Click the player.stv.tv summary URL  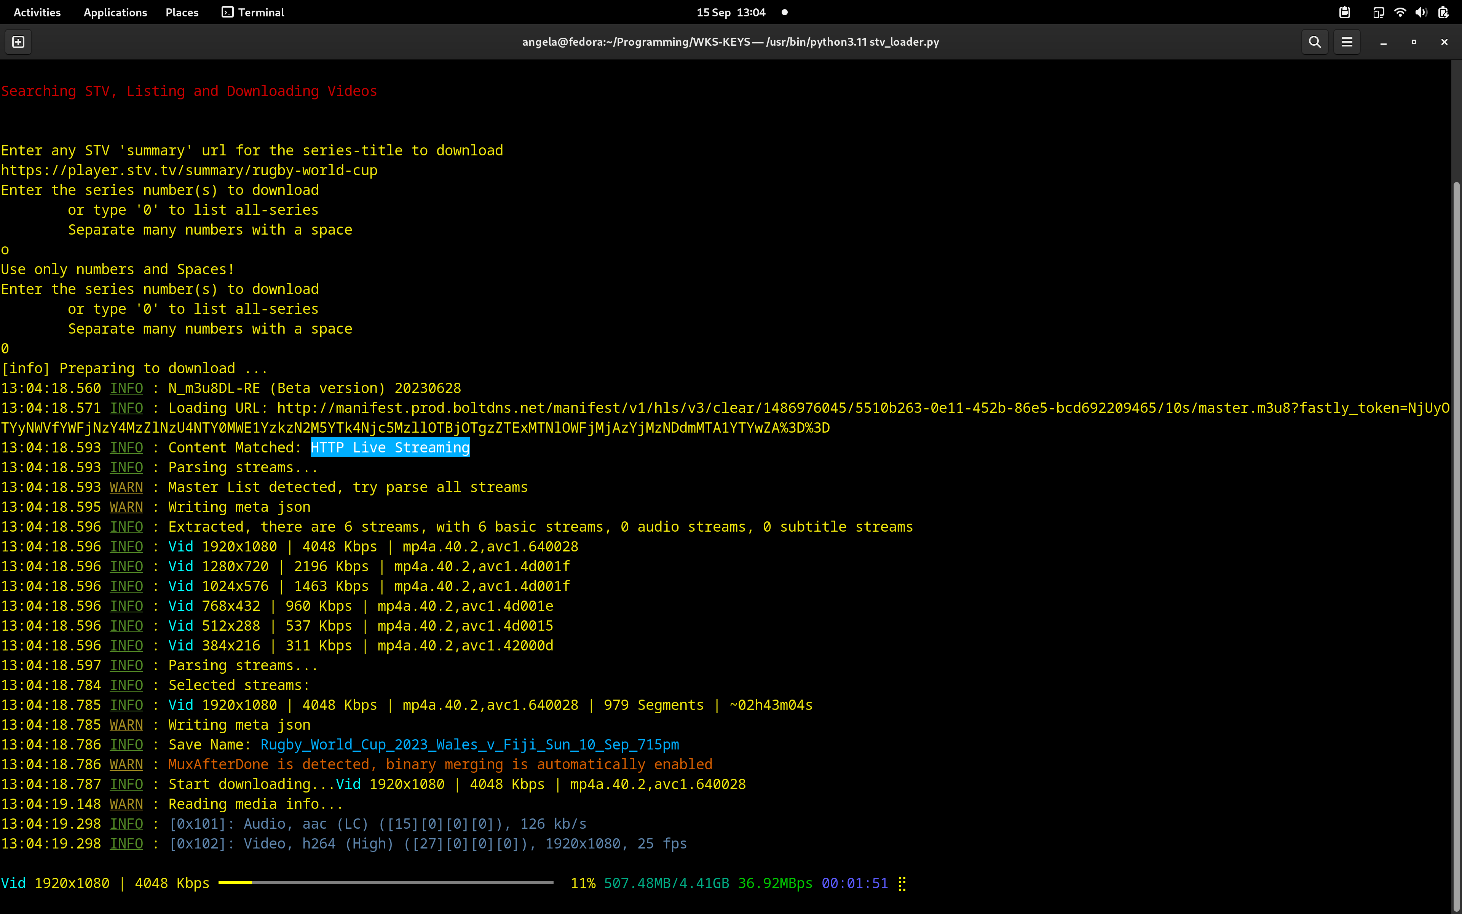pos(189,171)
